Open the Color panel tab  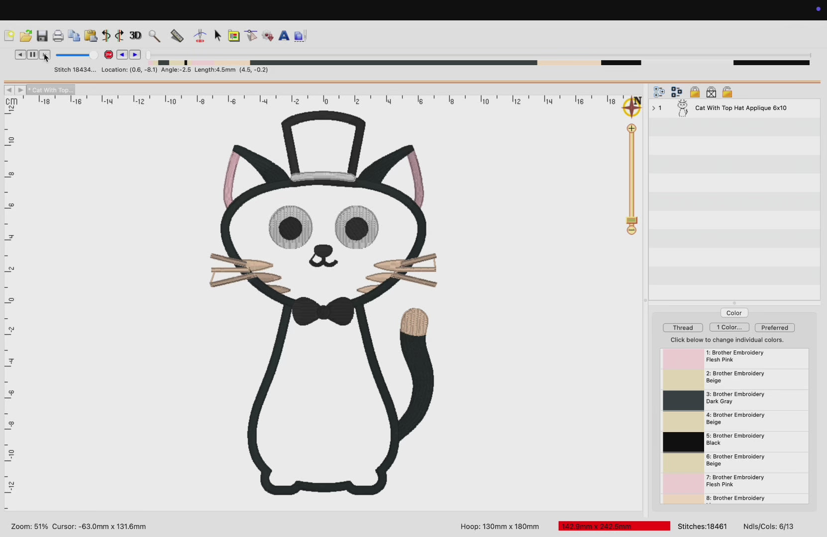pyautogui.click(x=733, y=313)
